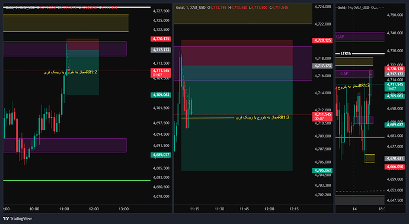
Task: Select green horizontal line on right chart
Action: 360,137
